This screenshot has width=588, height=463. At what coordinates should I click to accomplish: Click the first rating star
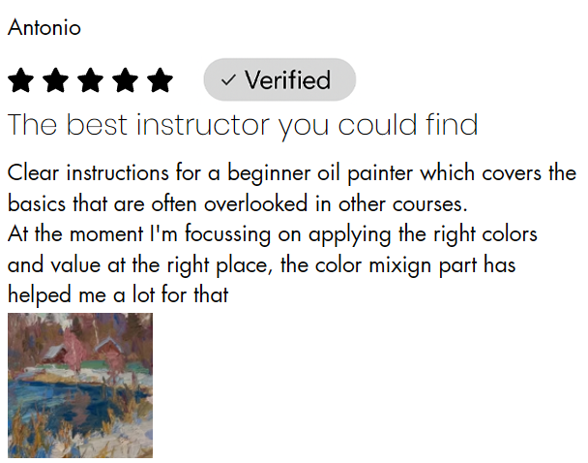click(x=21, y=79)
